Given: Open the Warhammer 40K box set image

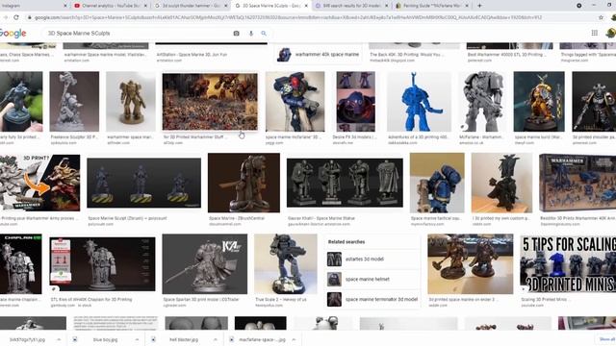Looking at the screenshot, I should pyautogui.click(x=577, y=183).
